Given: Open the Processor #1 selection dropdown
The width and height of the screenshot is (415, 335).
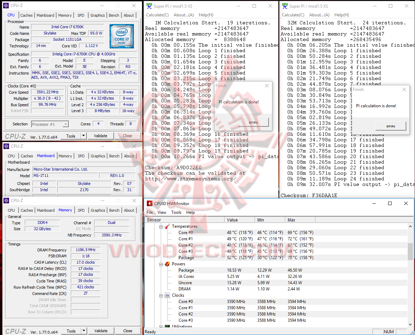Looking at the screenshot, I should click(x=66, y=124).
